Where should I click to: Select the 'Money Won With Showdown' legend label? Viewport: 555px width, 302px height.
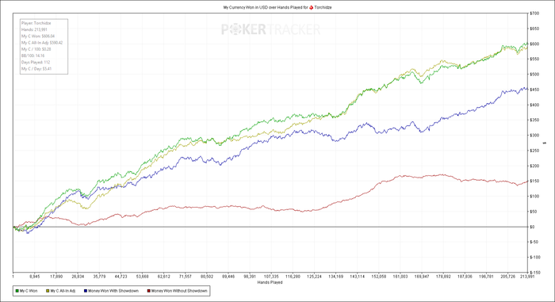(x=113, y=291)
